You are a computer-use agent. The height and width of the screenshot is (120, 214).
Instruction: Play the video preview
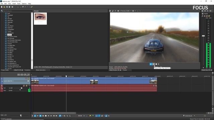151,64
